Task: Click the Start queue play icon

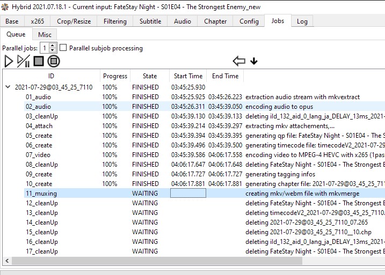Action: 8,61
